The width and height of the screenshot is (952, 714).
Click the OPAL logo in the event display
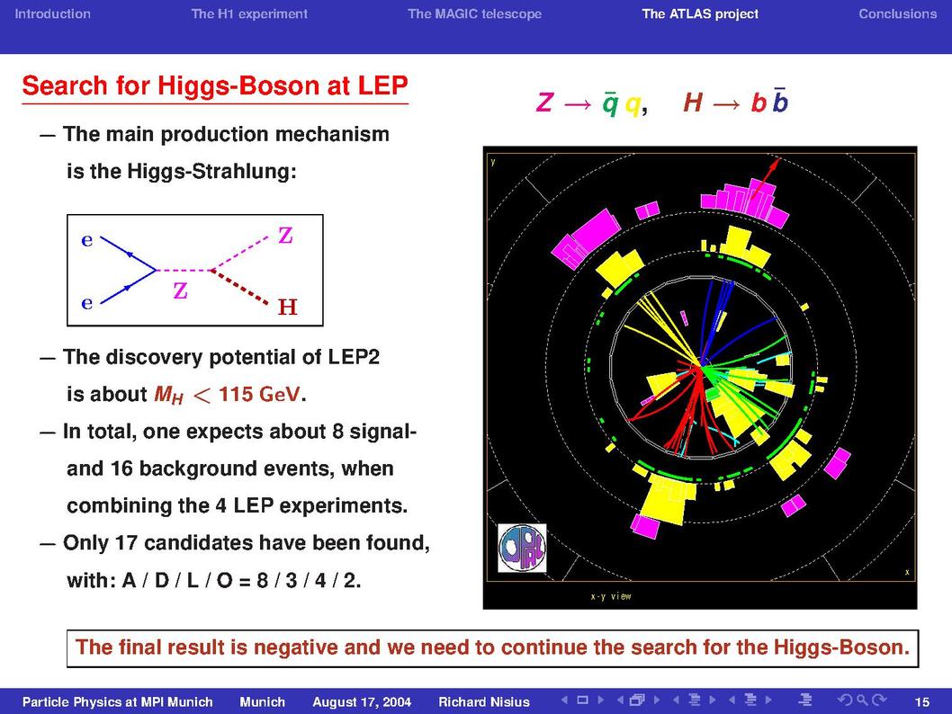[522, 549]
